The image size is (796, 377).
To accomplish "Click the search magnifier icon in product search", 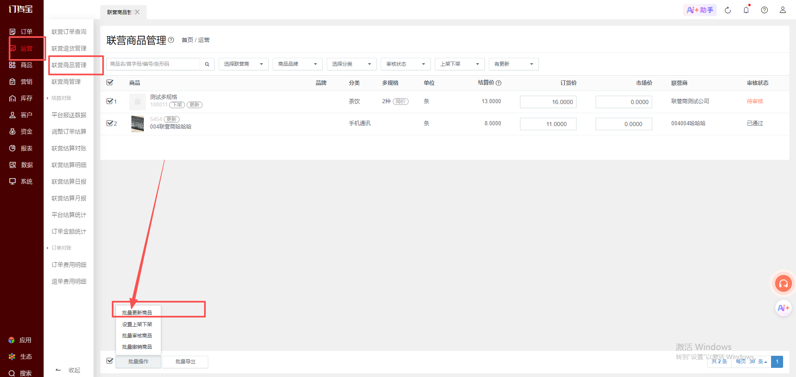I will tap(207, 64).
